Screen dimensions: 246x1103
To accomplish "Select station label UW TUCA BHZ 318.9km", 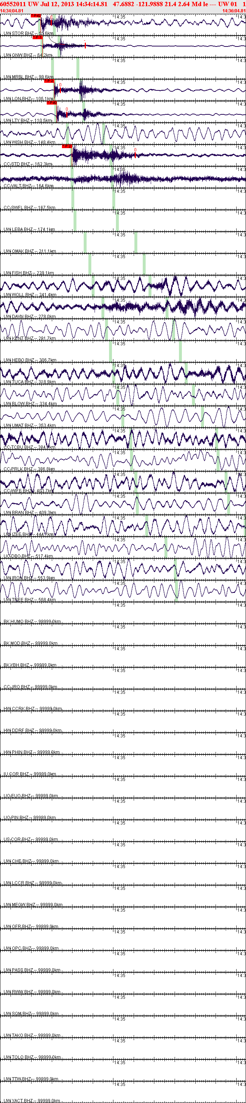I will point(29,382).
